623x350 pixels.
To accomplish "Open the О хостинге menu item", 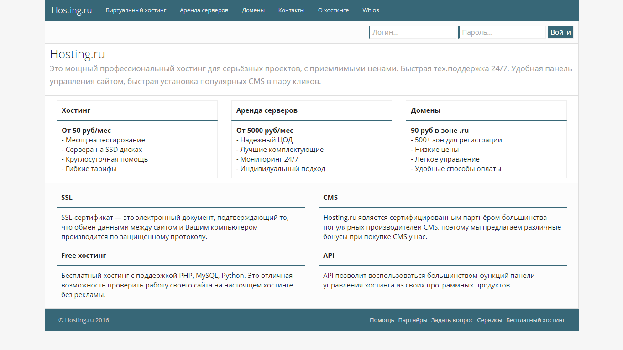I will click(x=333, y=10).
